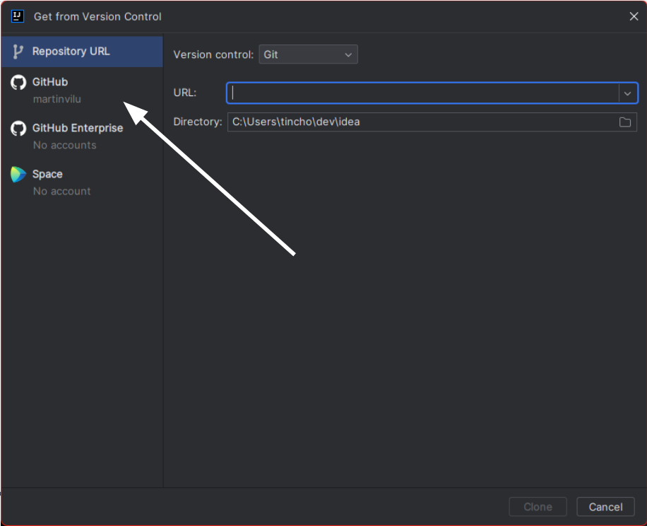
Task: Select the Space section label
Action: (x=47, y=174)
